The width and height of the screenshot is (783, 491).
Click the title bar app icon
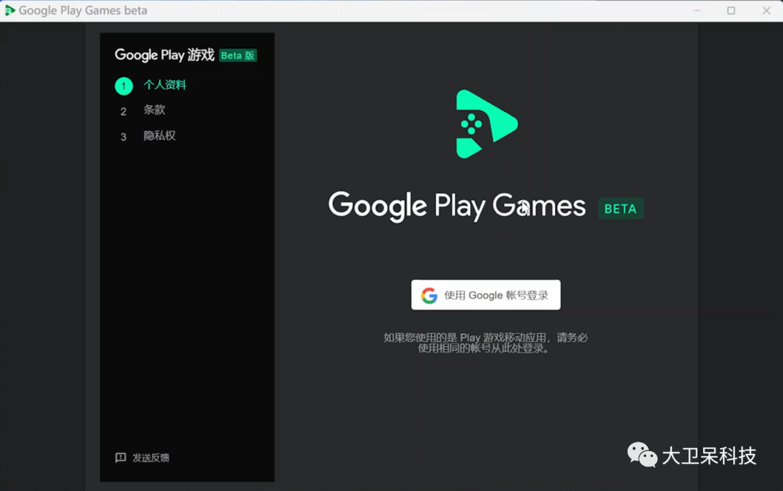tap(9, 10)
